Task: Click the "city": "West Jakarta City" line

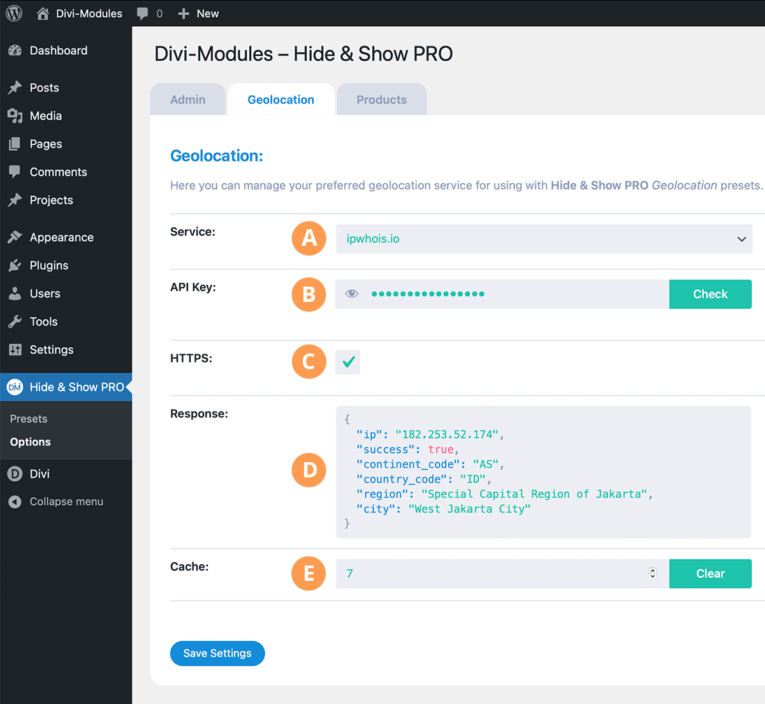Action: coord(443,509)
